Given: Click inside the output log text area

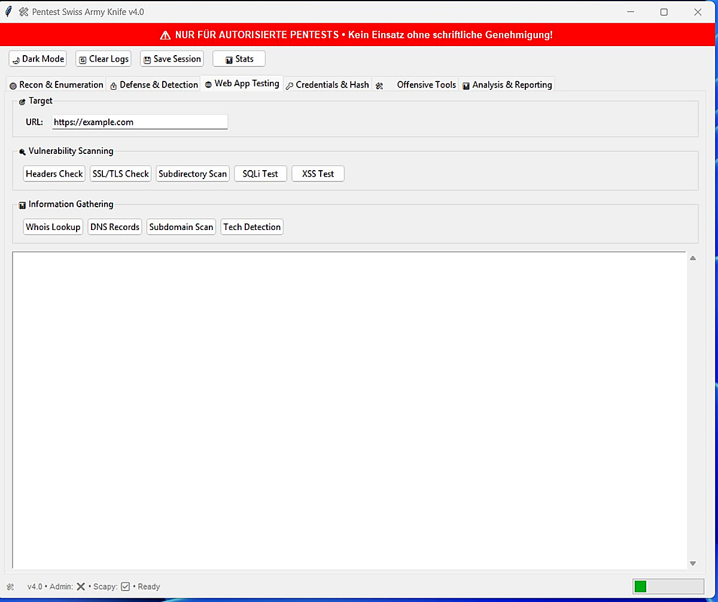Looking at the screenshot, I should point(349,410).
